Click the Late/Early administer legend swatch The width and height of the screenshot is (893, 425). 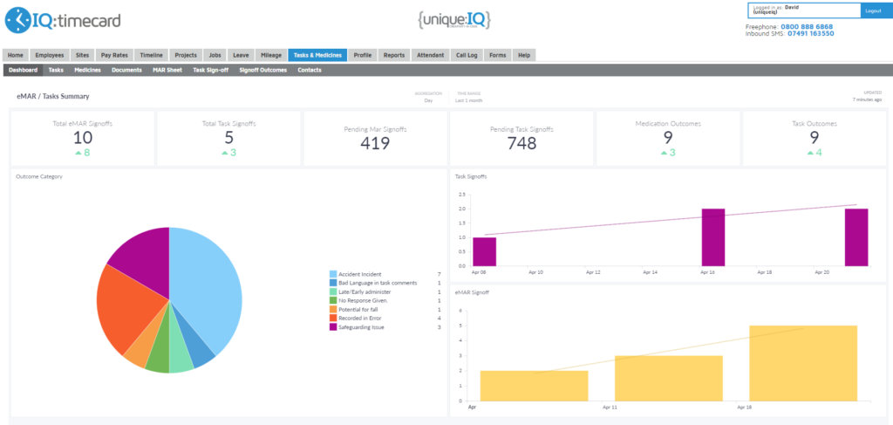click(x=332, y=291)
